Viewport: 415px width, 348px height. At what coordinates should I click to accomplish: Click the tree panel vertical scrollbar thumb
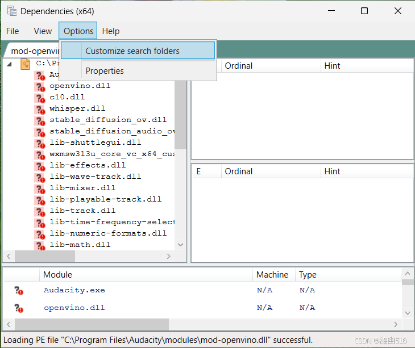[181, 115]
